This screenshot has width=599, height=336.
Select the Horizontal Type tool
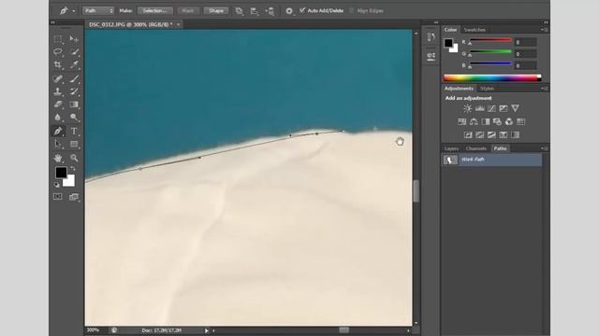(x=74, y=131)
